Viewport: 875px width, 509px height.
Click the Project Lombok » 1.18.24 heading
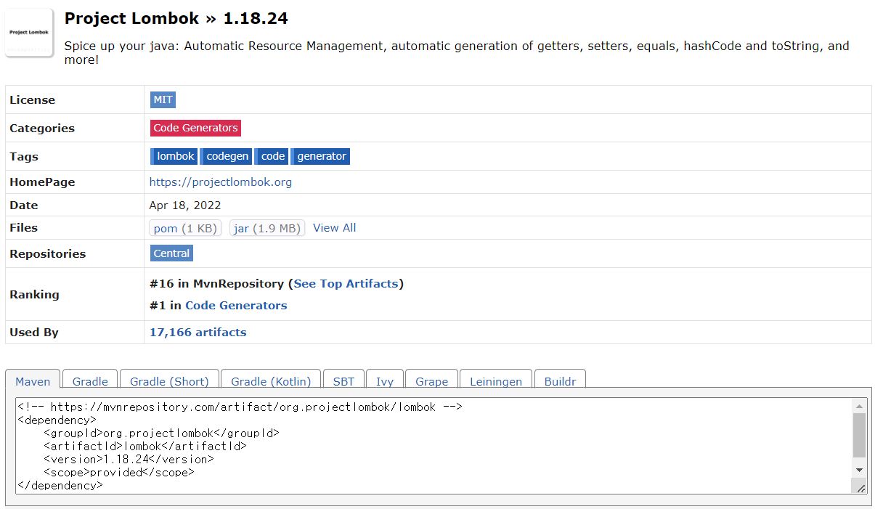(x=176, y=18)
